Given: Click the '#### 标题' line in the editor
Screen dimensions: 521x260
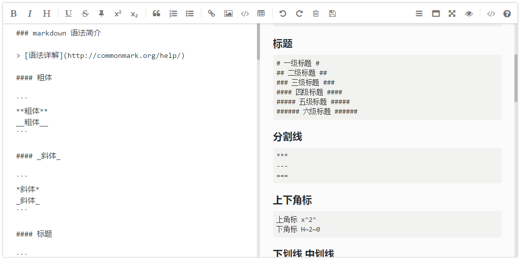Looking at the screenshot, I should pos(34,234).
